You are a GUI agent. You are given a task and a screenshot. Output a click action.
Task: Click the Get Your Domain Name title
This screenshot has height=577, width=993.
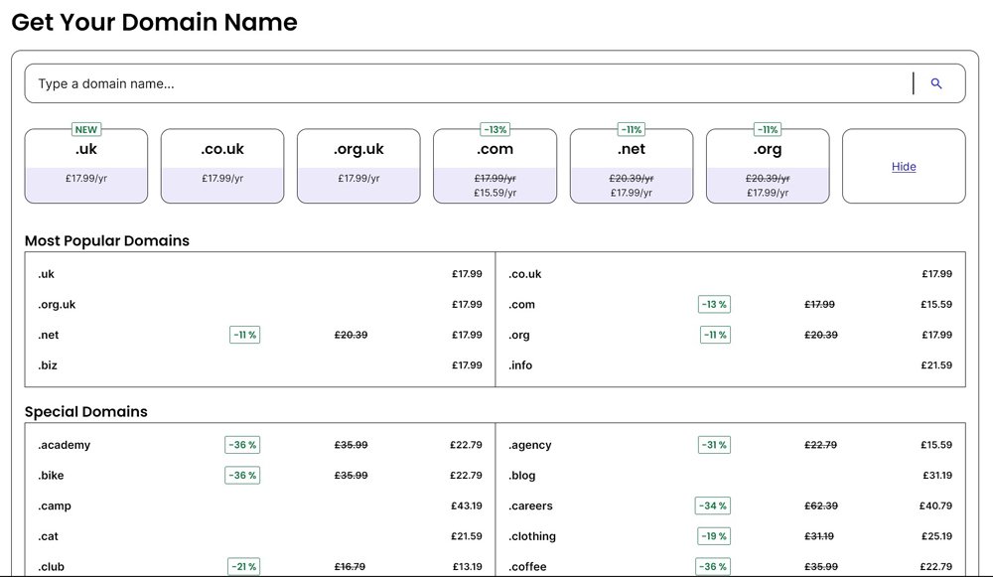(x=155, y=22)
